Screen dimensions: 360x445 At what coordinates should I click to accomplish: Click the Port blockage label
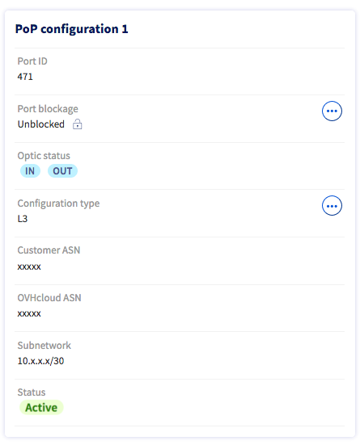[x=48, y=109]
